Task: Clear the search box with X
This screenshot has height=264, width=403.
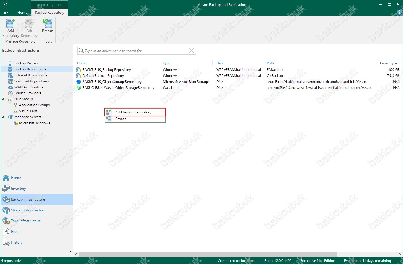Action: coord(191,51)
